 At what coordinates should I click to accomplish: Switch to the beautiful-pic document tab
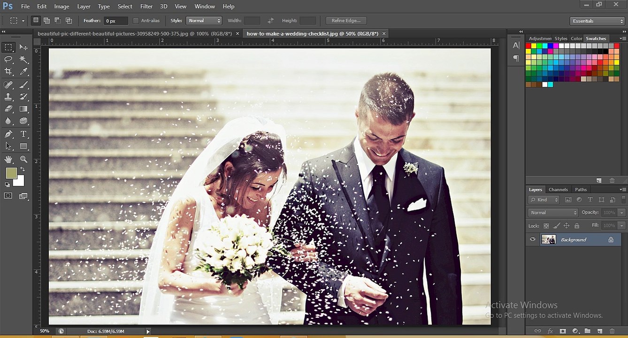pos(135,34)
